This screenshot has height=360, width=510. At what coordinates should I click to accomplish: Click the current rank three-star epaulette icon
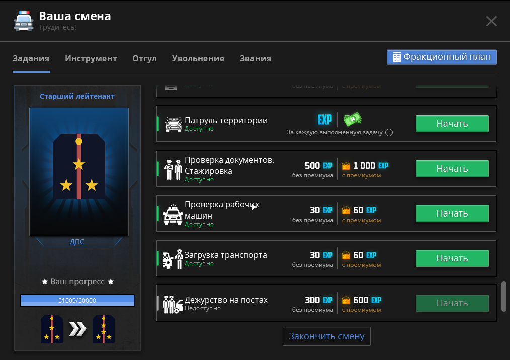pyautogui.click(x=52, y=329)
